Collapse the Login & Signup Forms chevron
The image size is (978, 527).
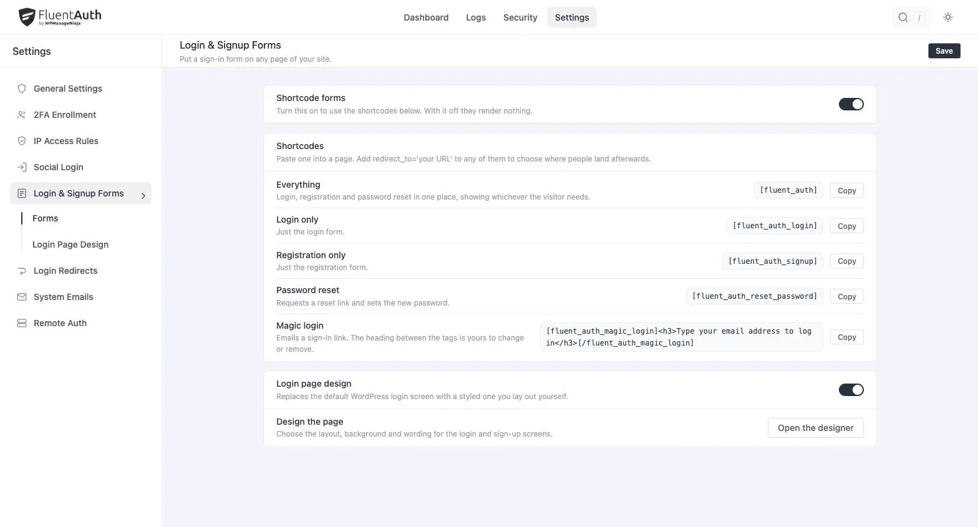(143, 196)
